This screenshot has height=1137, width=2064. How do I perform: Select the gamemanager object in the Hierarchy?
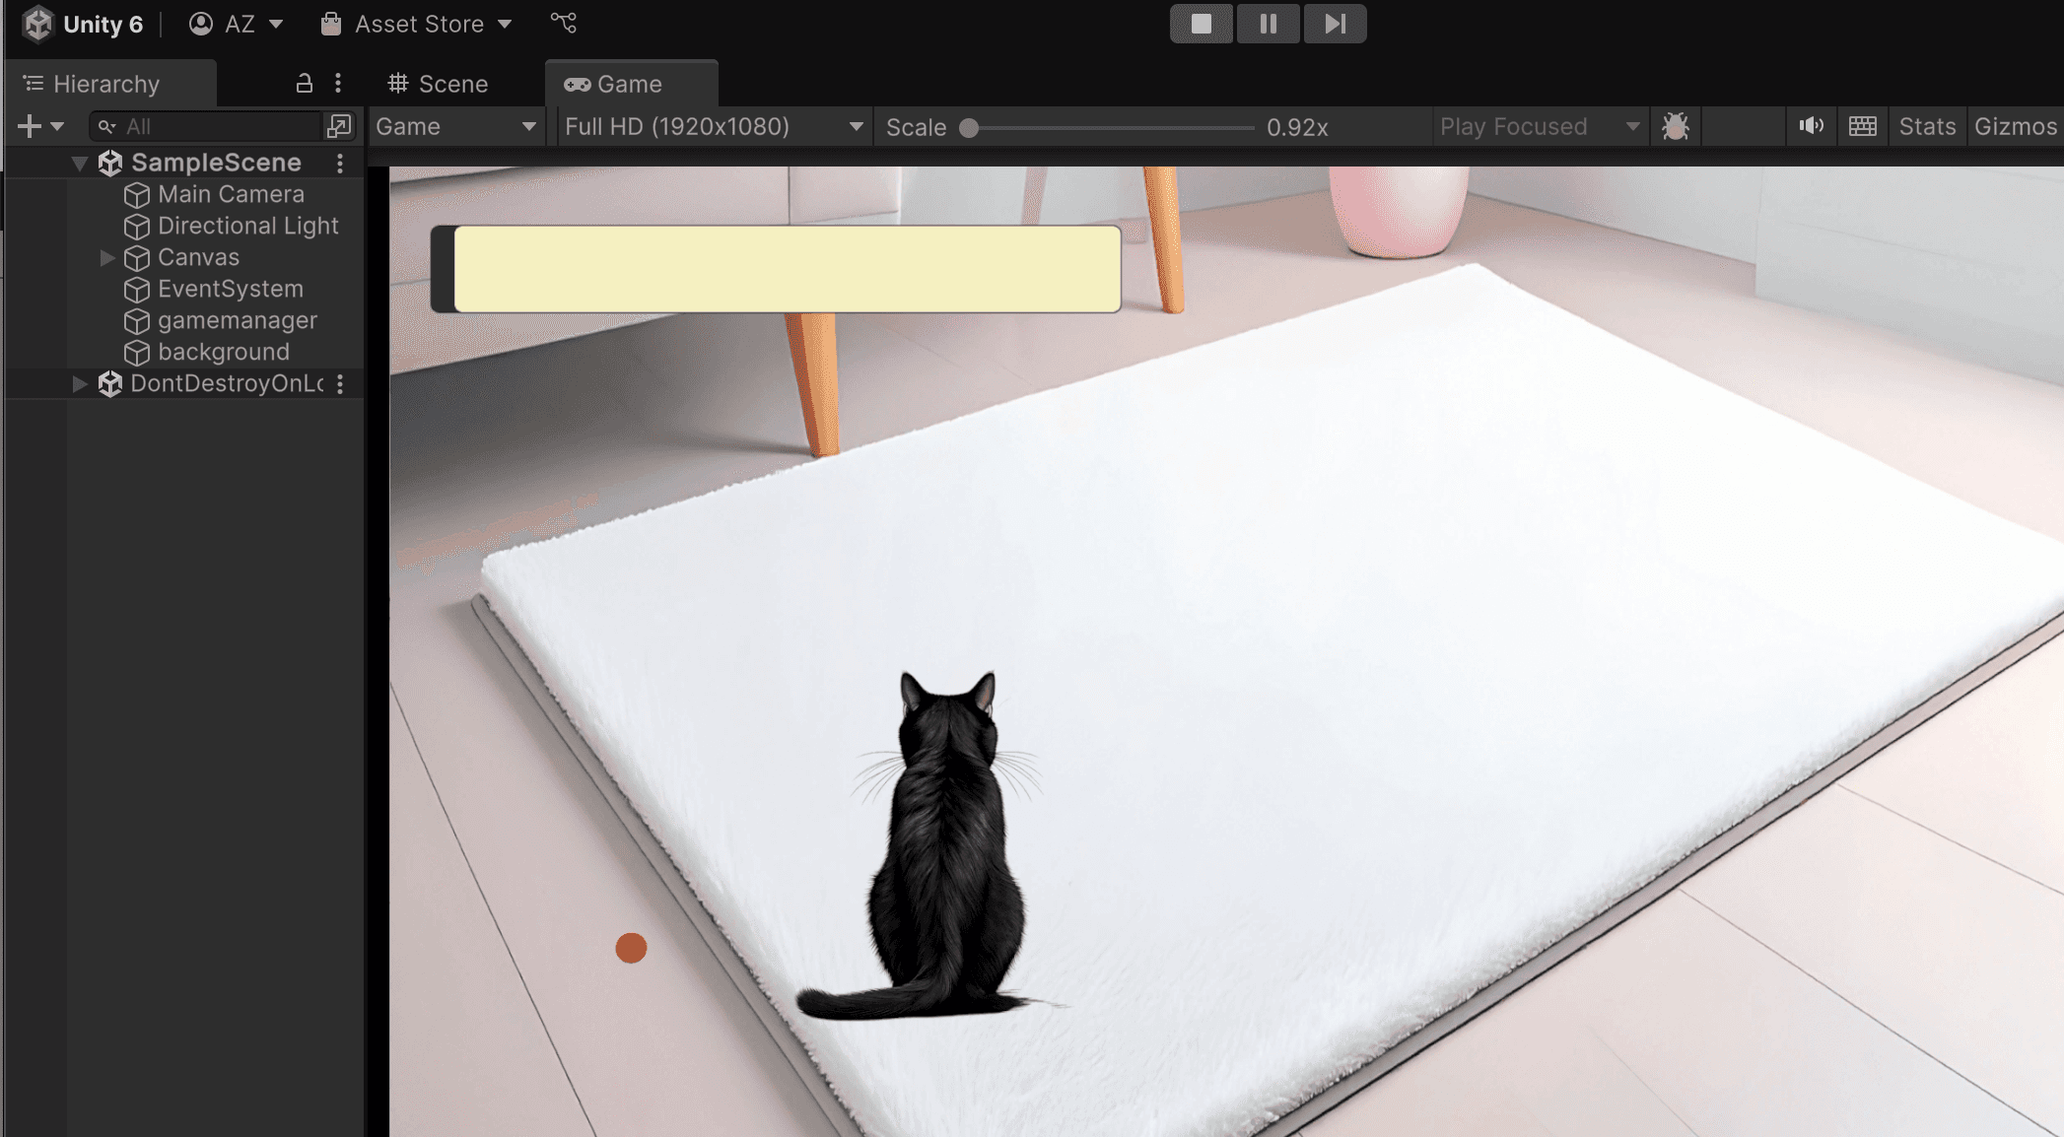click(x=237, y=321)
